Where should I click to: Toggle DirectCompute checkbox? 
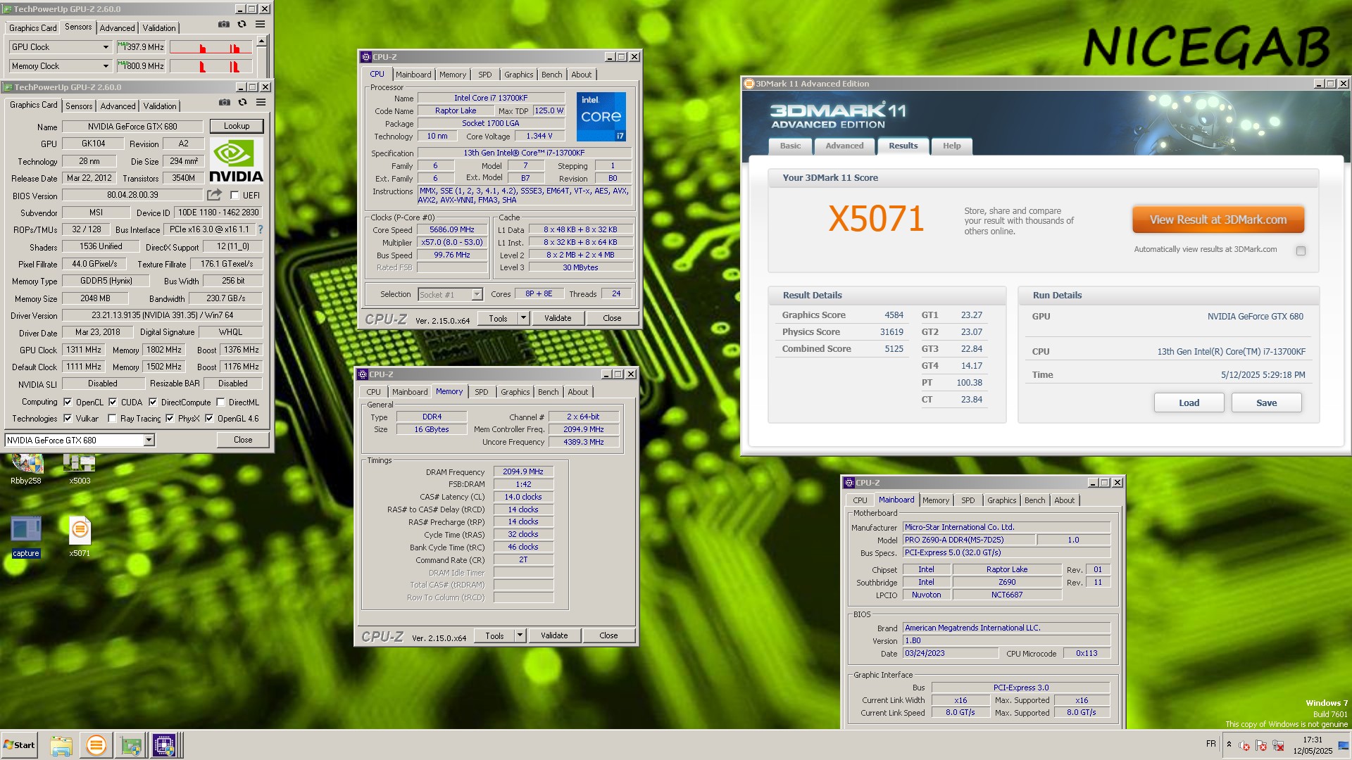coord(153,403)
